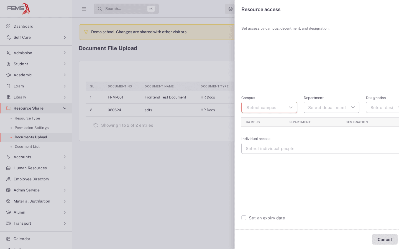Open the Resource Type submenu item
Screen dimensions: 399x249
point(36,118)
